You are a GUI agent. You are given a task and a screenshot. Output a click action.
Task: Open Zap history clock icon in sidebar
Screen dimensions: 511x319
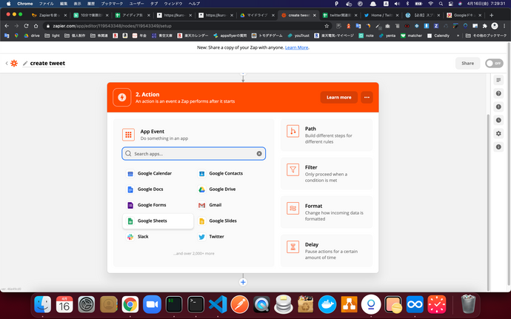click(x=498, y=120)
